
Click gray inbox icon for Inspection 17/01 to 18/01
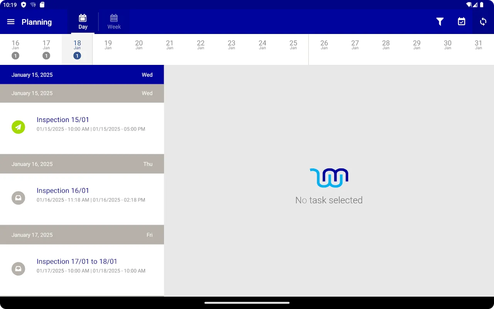18,269
